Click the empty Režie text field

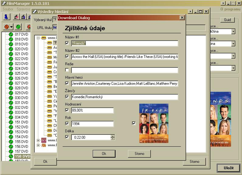coord(125,70)
